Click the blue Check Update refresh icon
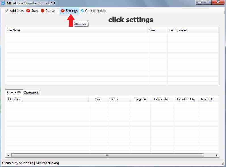The image size is (226, 167). [82, 11]
